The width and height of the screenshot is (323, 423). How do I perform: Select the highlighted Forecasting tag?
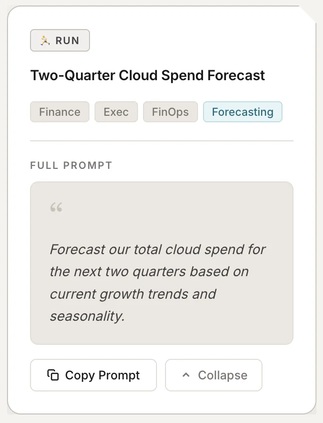pyautogui.click(x=242, y=112)
